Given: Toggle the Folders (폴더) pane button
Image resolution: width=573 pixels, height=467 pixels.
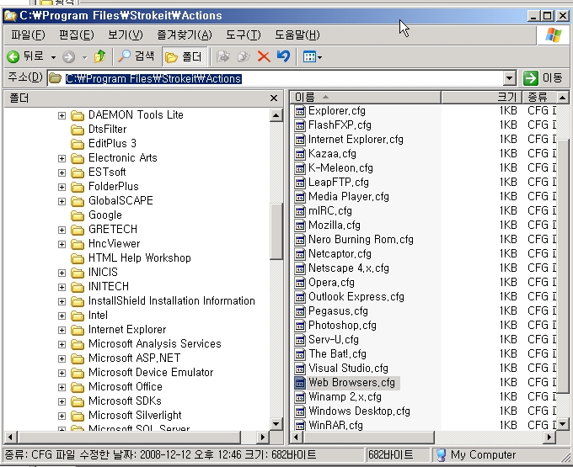Looking at the screenshot, I should point(185,56).
